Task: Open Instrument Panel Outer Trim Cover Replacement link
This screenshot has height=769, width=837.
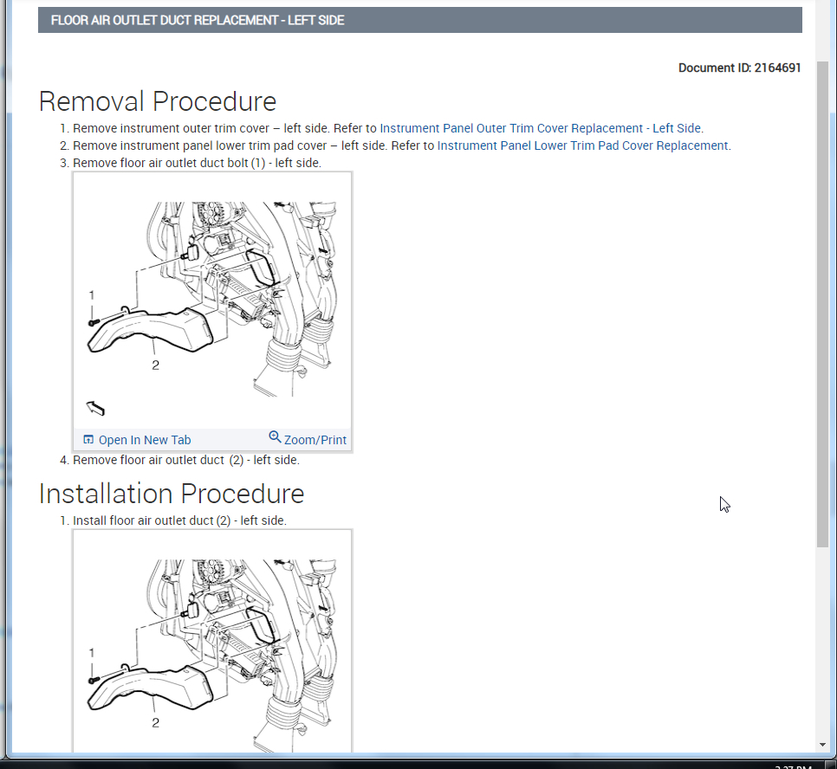Action: (542, 129)
